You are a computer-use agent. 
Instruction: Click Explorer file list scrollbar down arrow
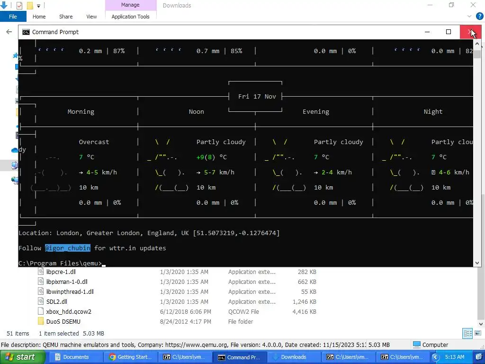tap(481, 324)
